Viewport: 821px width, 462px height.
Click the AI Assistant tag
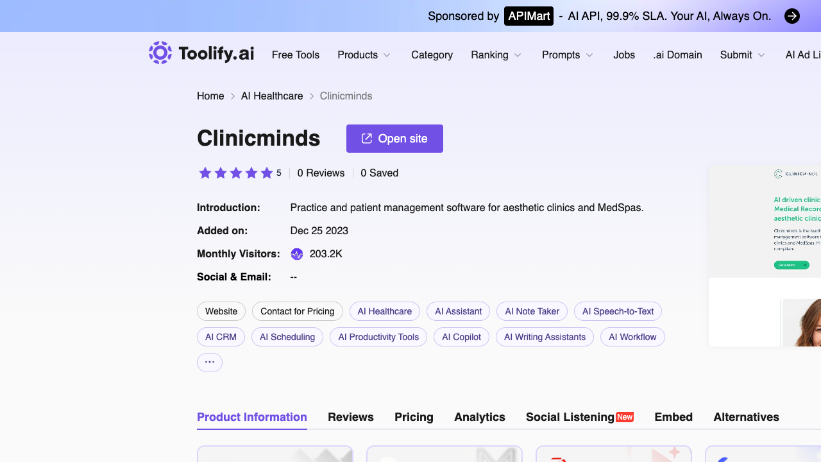coord(459,311)
